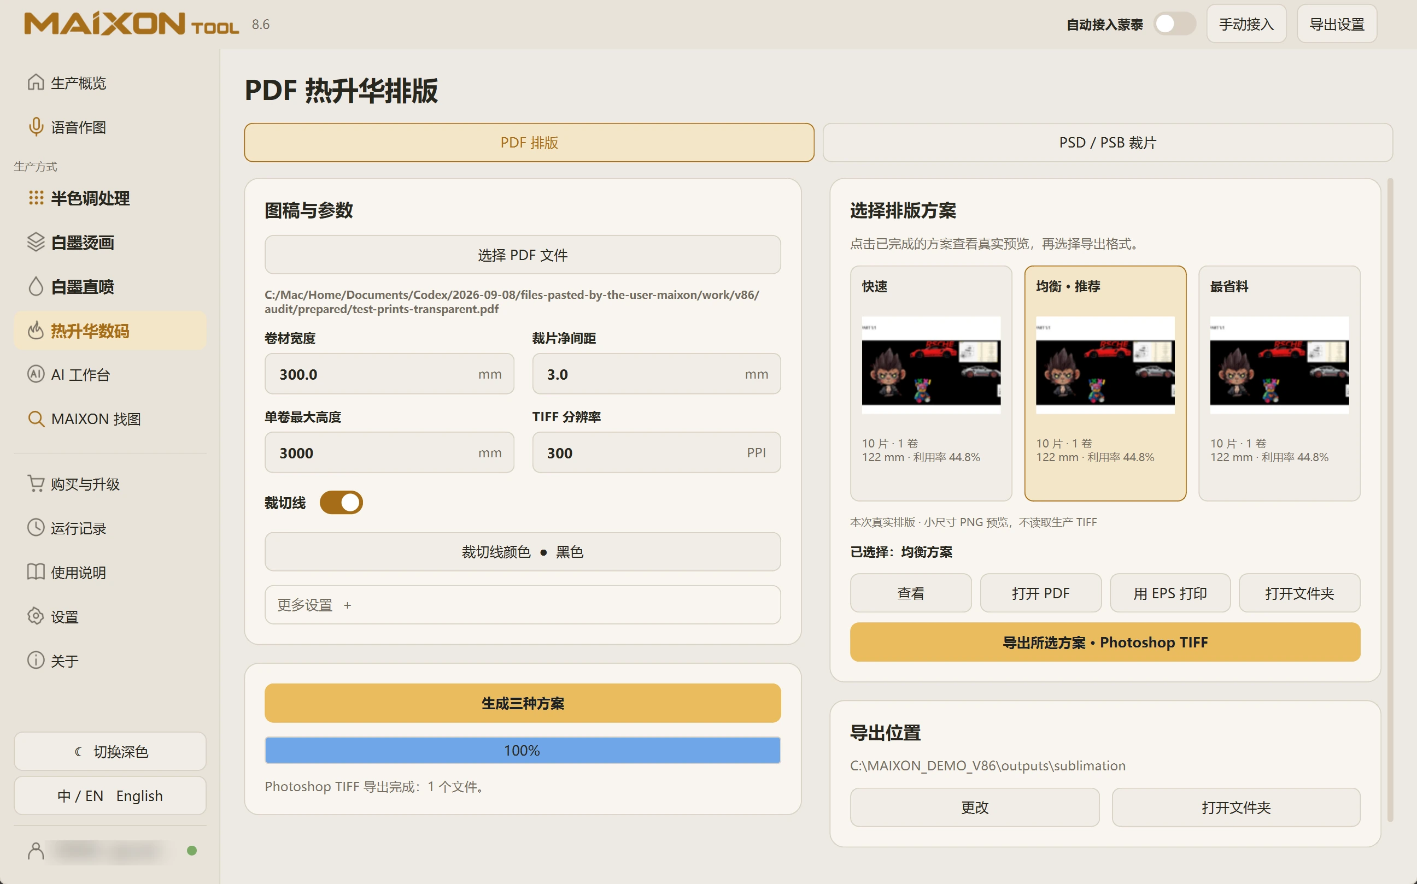Select the 最省料 layout plan card

coord(1279,384)
